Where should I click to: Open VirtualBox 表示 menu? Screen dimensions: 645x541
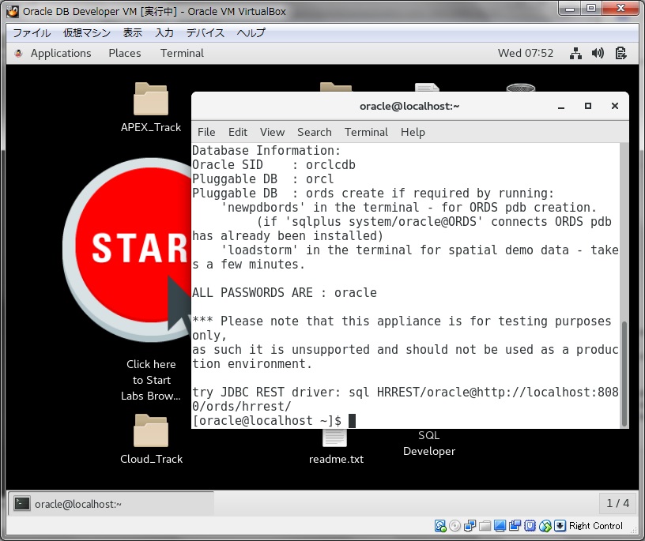[133, 32]
